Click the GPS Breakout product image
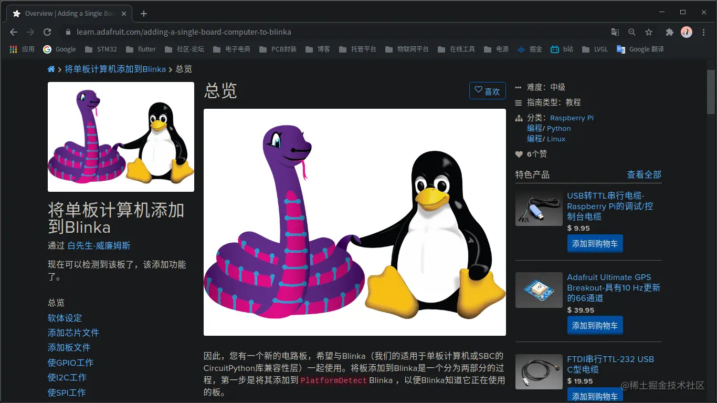Viewport: 717px width, 403px height. [539, 290]
